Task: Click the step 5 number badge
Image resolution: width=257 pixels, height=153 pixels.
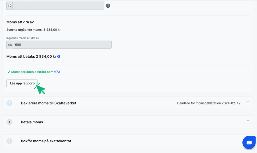Action: [10, 141]
